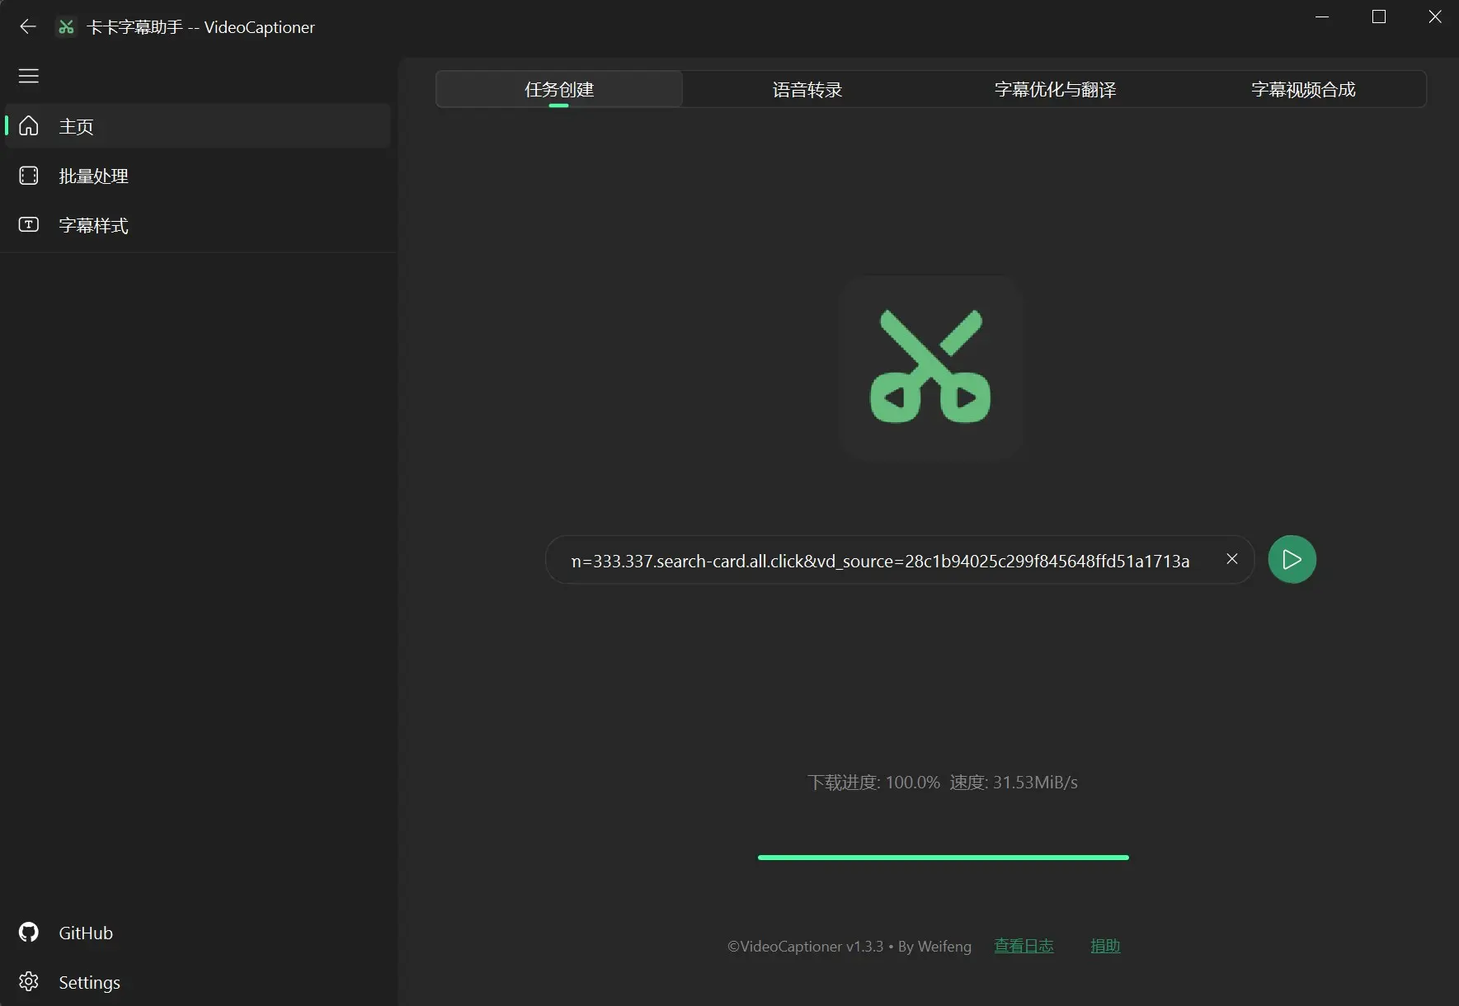Open the 查看日志 log link
Screen dimensions: 1459x1006
tap(1024, 946)
